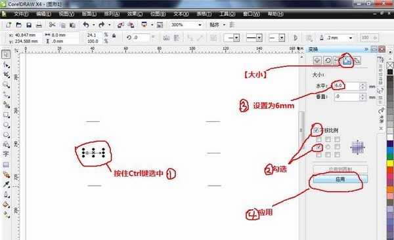Switch to the Skew tab in the docker
The height and width of the screenshot is (240, 394).
tap(357, 60)
